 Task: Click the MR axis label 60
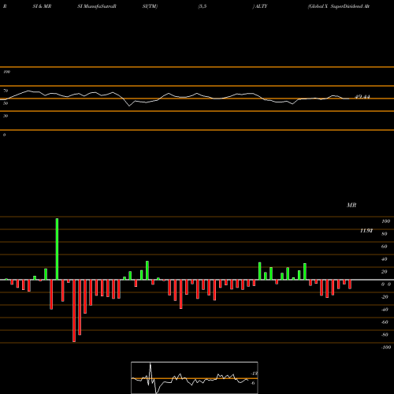[385, 247]
